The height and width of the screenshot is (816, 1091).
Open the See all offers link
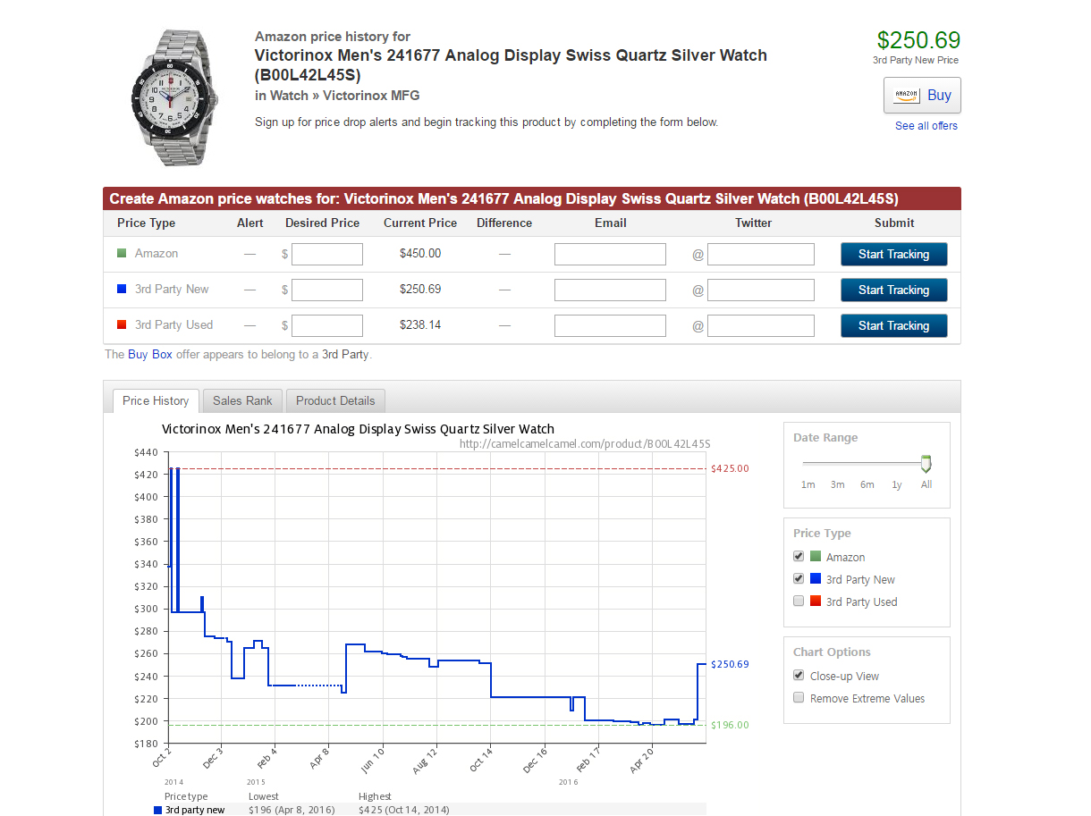click(x=926, y=126)
